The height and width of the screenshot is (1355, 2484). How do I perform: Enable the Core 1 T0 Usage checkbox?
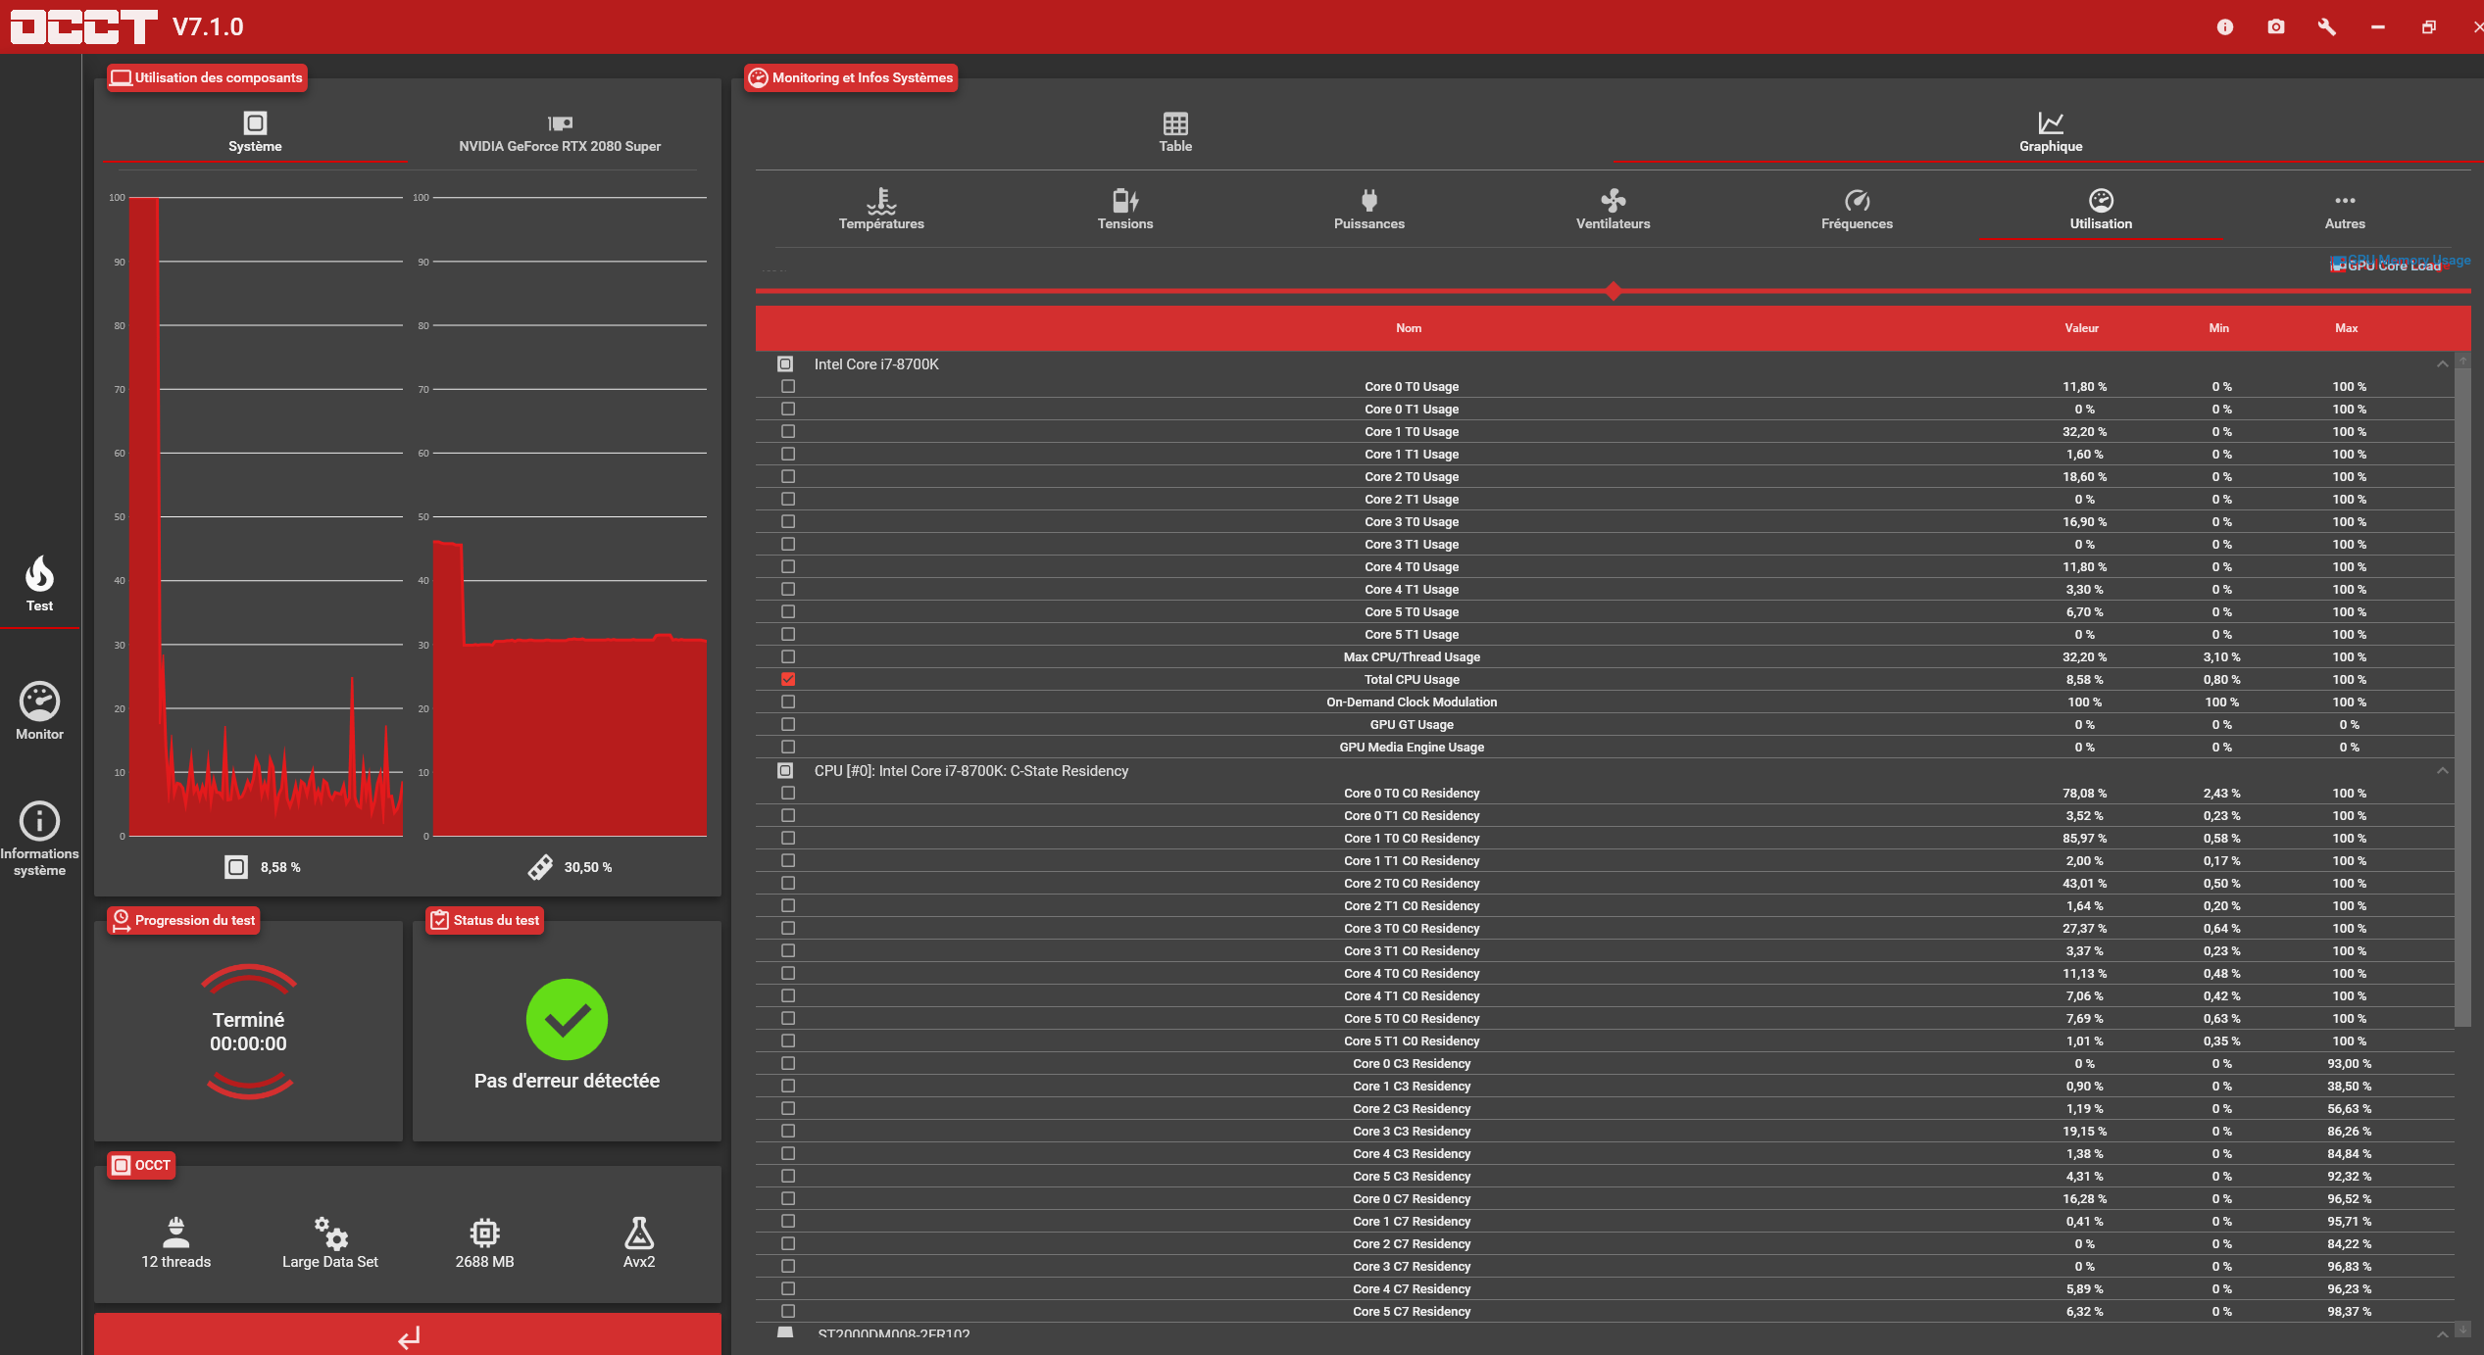coord(788,431)
